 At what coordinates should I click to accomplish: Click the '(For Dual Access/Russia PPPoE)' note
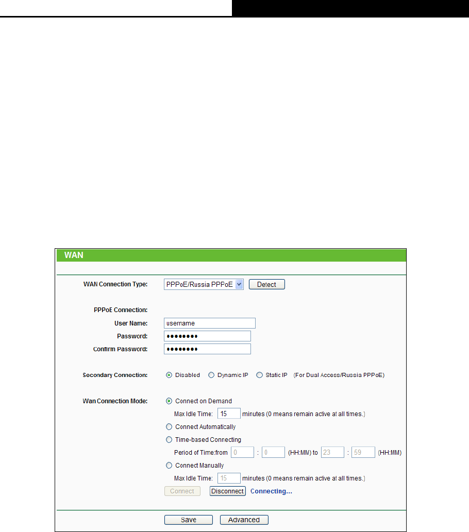click(x=339, y=375)
